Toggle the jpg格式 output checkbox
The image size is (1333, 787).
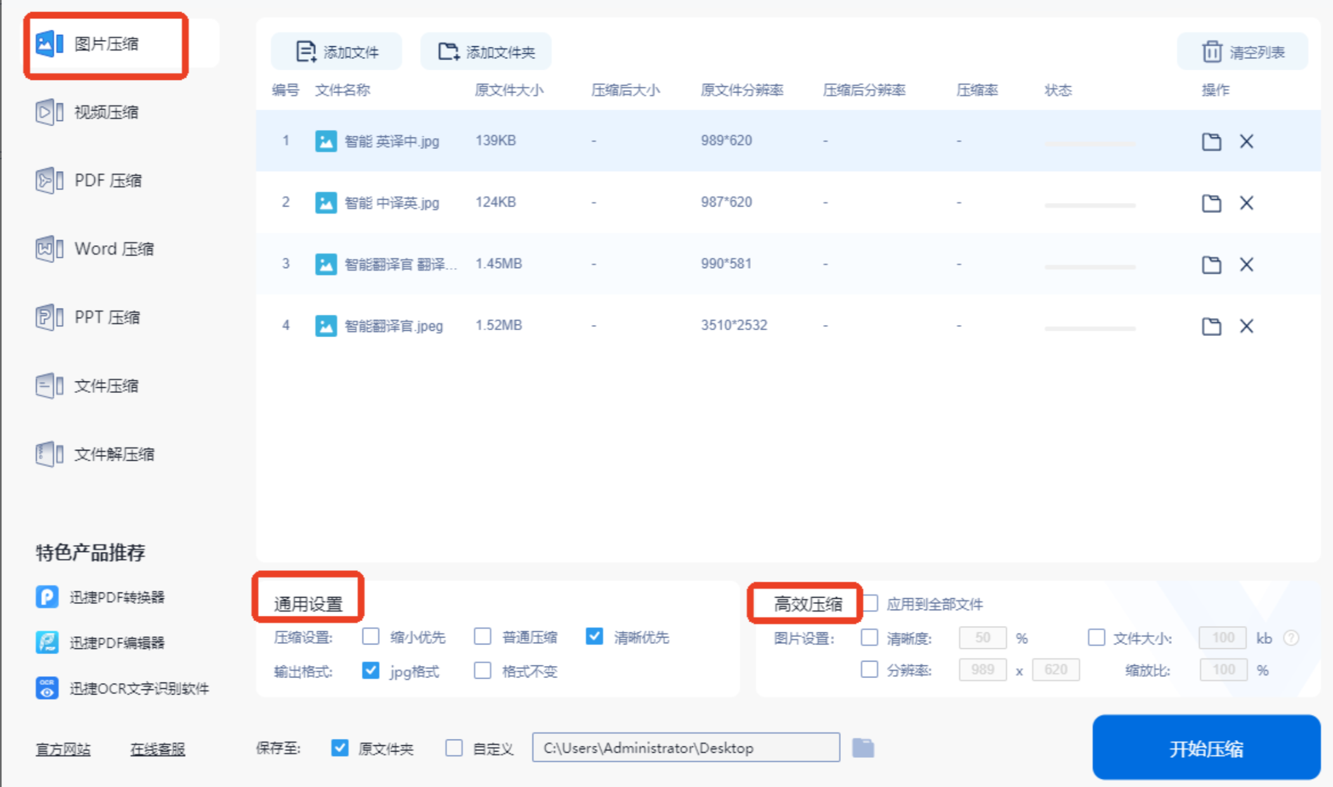[371, 670]
